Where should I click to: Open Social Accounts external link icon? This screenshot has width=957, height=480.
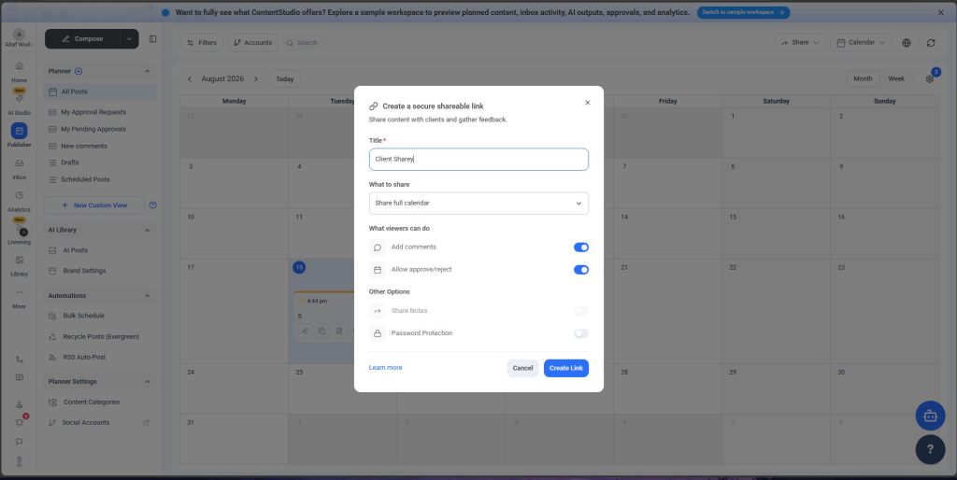(146, 423)
